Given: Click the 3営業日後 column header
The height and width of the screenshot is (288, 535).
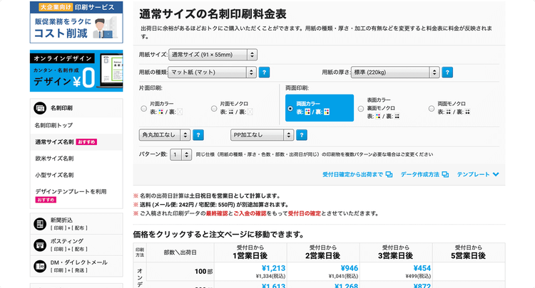Looking at the screenshot, I should 395,252.
